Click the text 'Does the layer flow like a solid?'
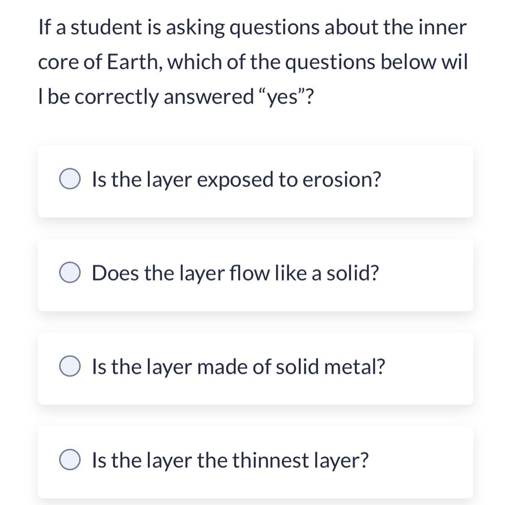521x505 pixels. tap(235, 273)
